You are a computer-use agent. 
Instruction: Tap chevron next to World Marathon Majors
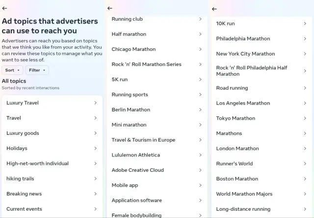(x=305, y=194)
